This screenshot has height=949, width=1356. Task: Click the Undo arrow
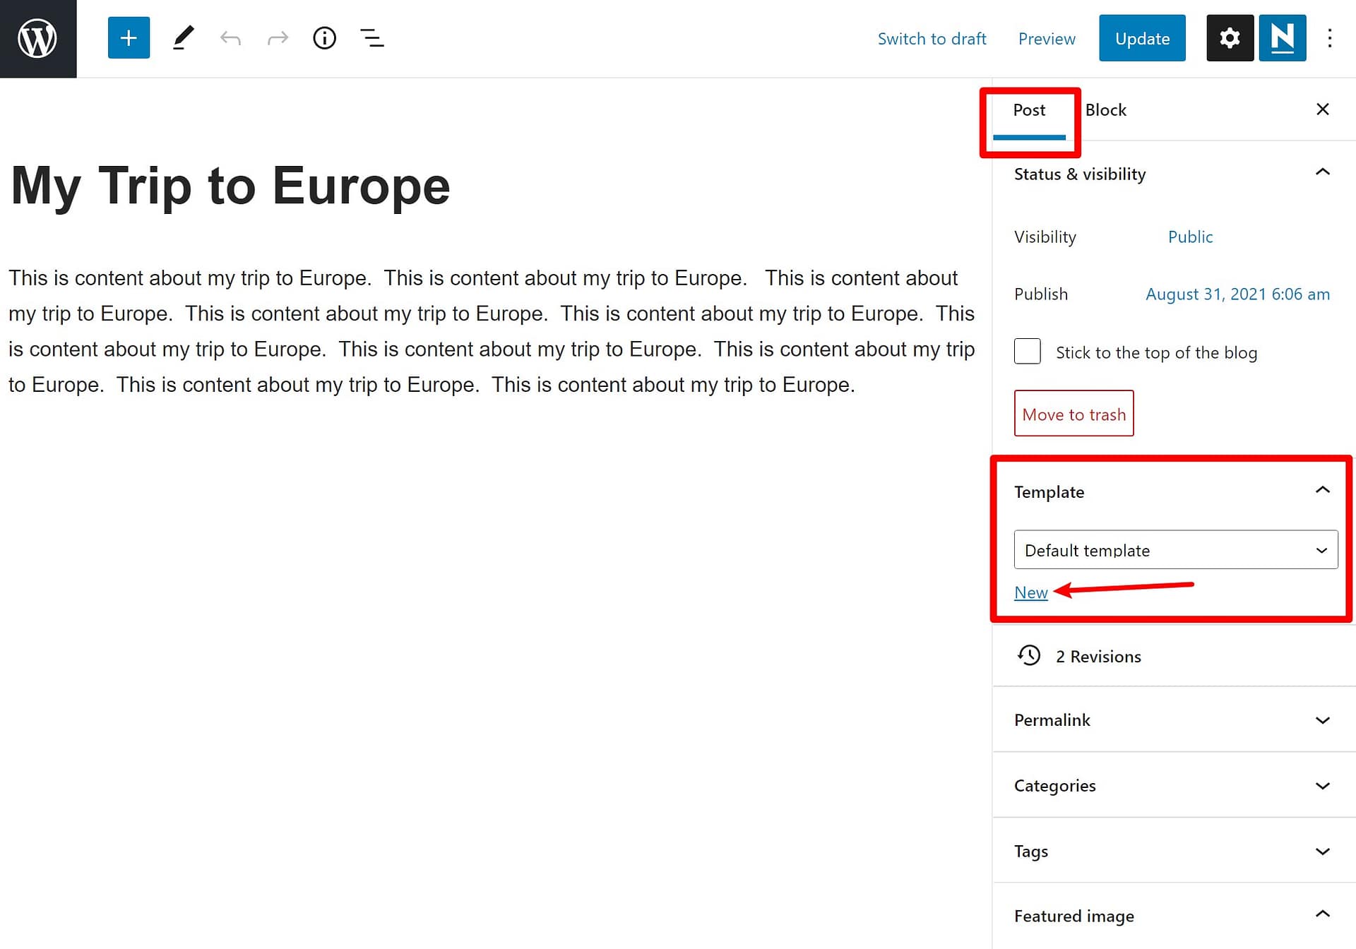pyautogui.click(x=230, y=37)
